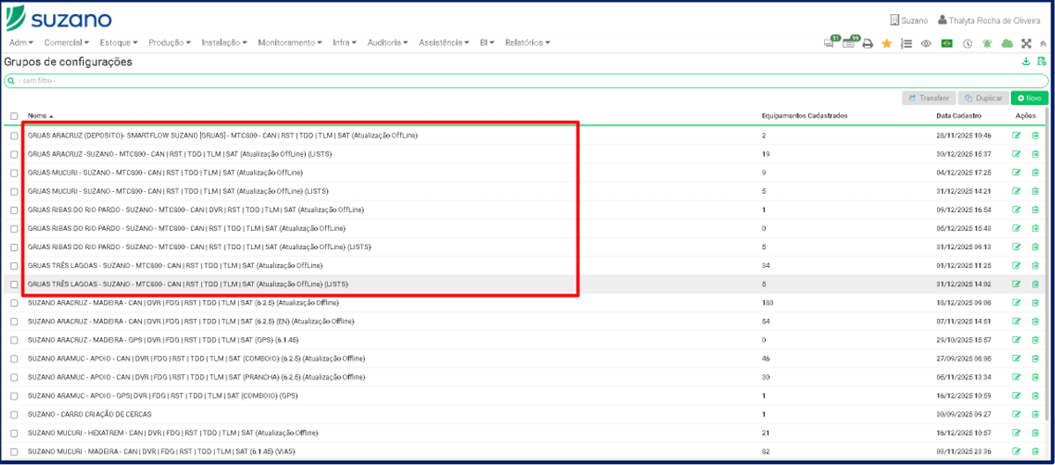Open favorites with the orange star icon

point(887,43)
